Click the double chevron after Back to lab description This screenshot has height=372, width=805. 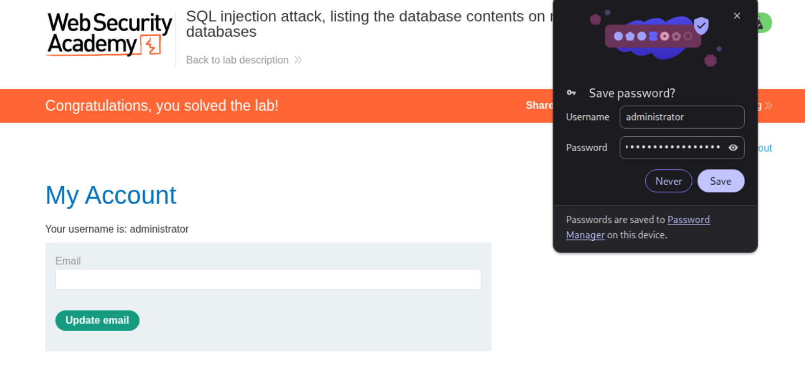(x=298, y=60)
